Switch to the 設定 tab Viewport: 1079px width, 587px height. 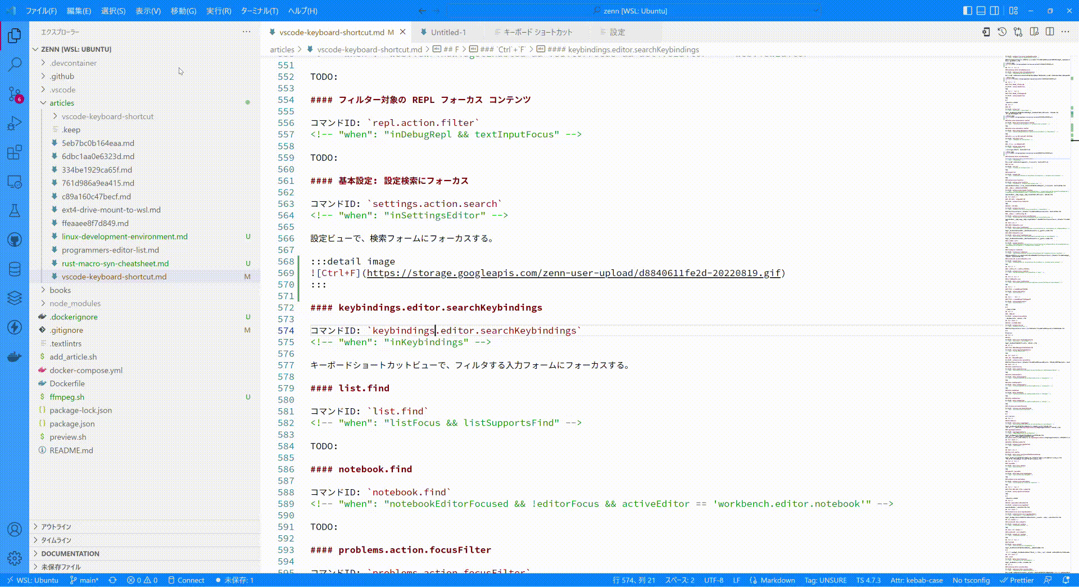tap(617, 32)
